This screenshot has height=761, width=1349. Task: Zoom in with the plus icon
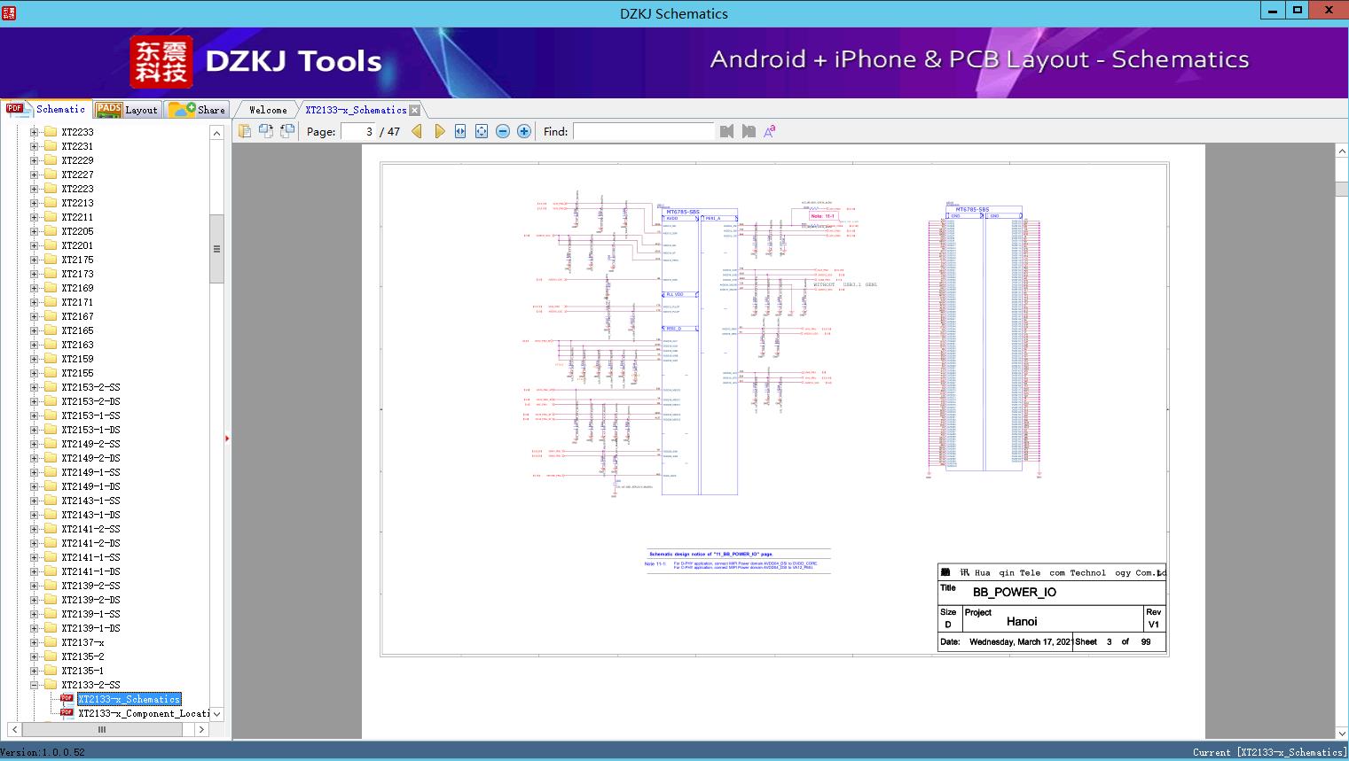524,131
